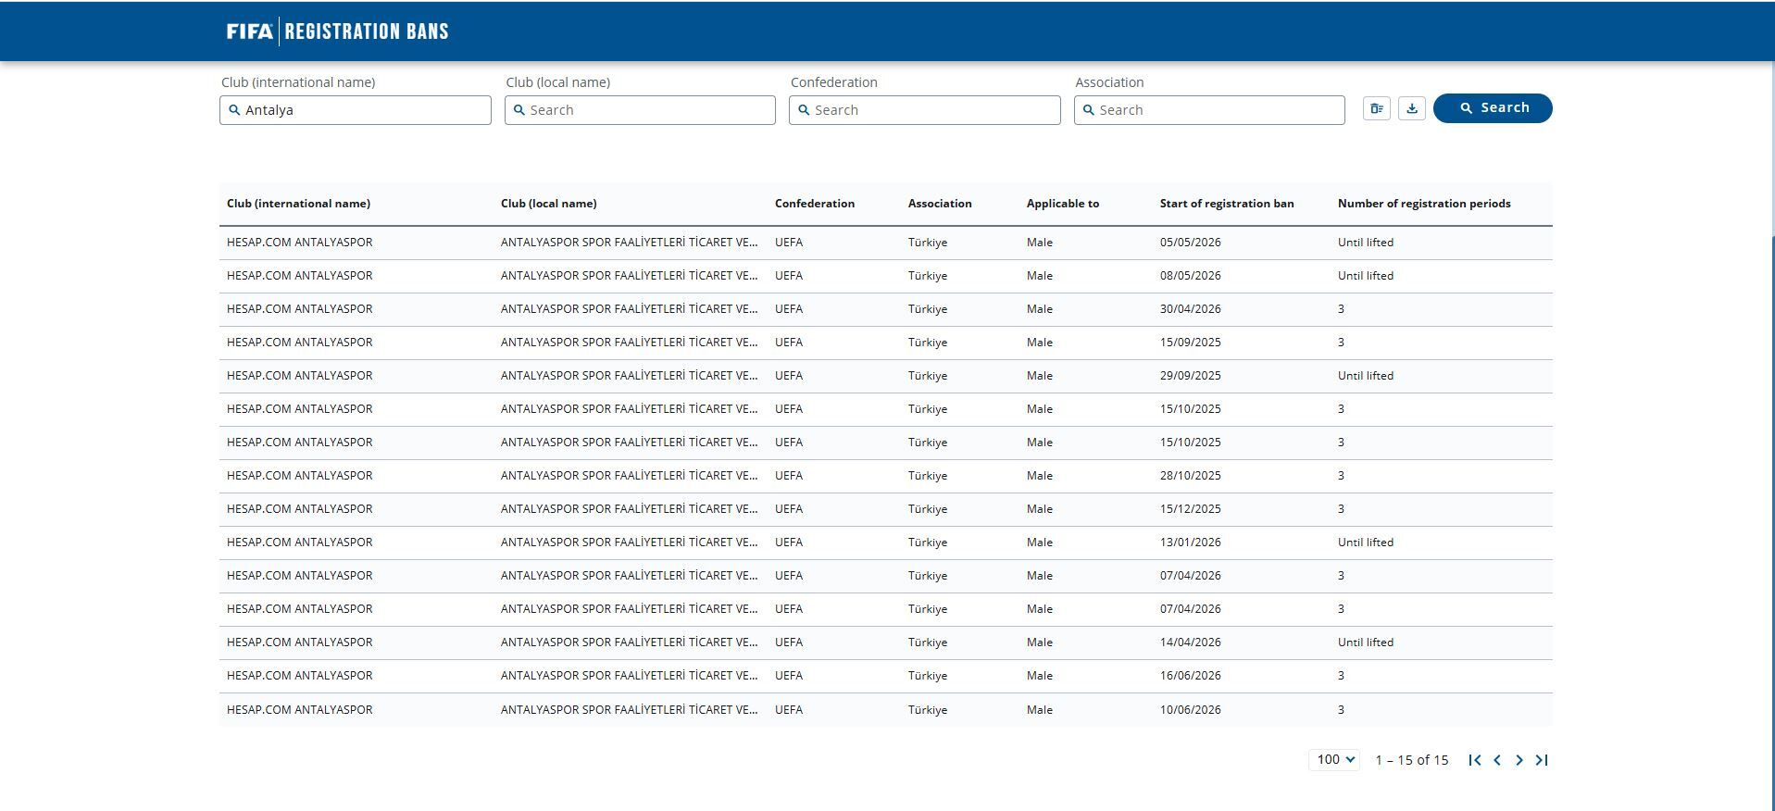This screenshot has width=1775, height=811.
Task: Click Türkiye in the 16/06/2026 row
Action: (x=928, y=676)
